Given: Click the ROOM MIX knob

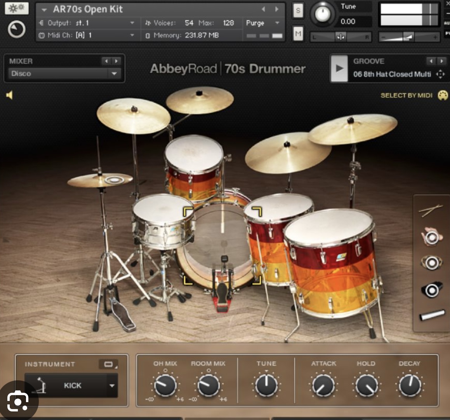Looking at the screenshot, I should tap(208, 385).
